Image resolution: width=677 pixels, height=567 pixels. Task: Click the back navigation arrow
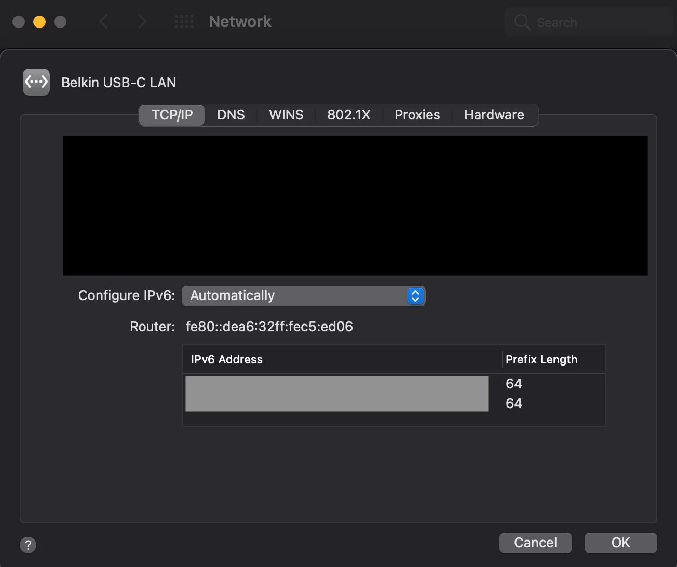pyautogui.click(x=104, y=22)
